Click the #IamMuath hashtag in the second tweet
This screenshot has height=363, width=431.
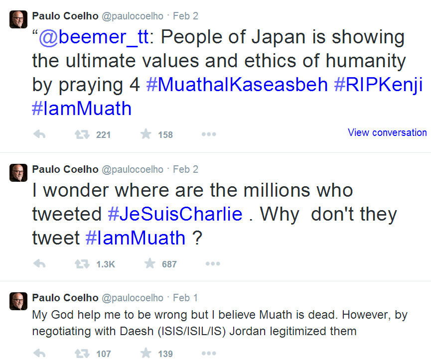coord(136,238)
